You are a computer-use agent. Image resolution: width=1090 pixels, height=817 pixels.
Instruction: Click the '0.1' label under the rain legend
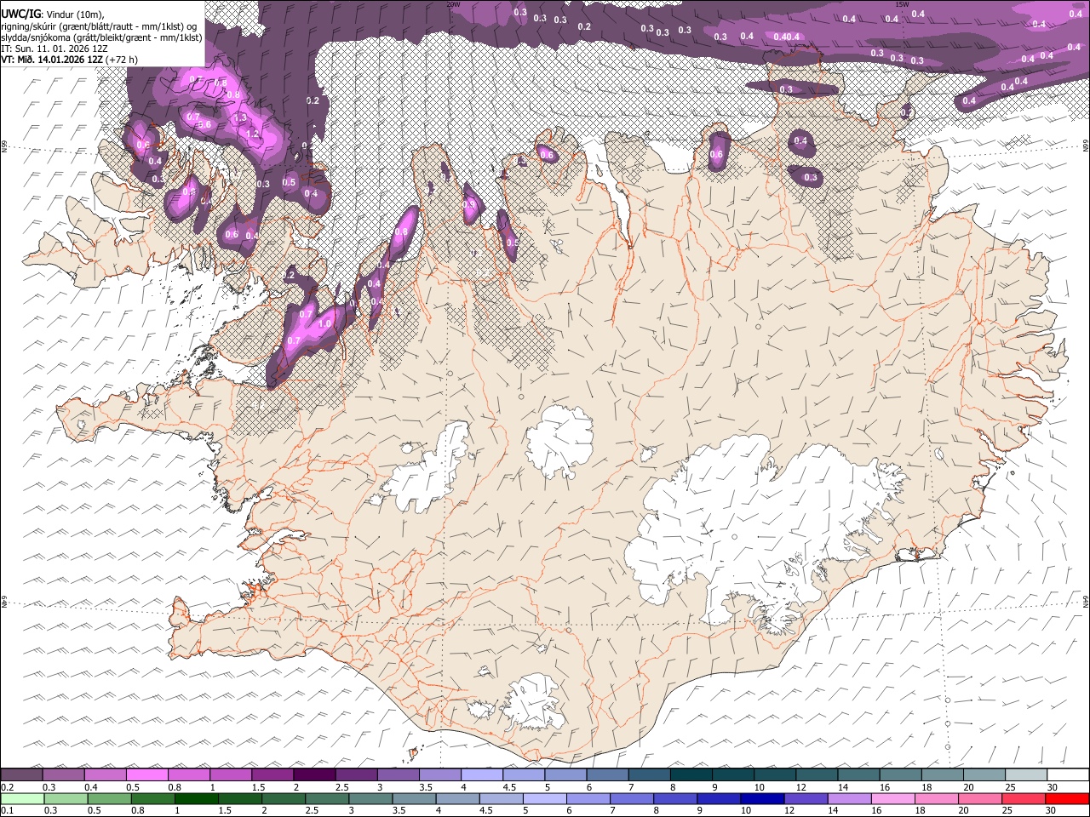click(x=8, y=811)
